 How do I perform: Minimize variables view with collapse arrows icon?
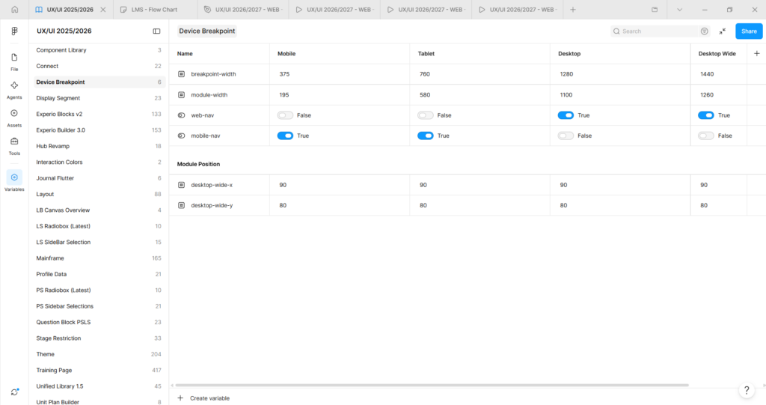(722, 31)
